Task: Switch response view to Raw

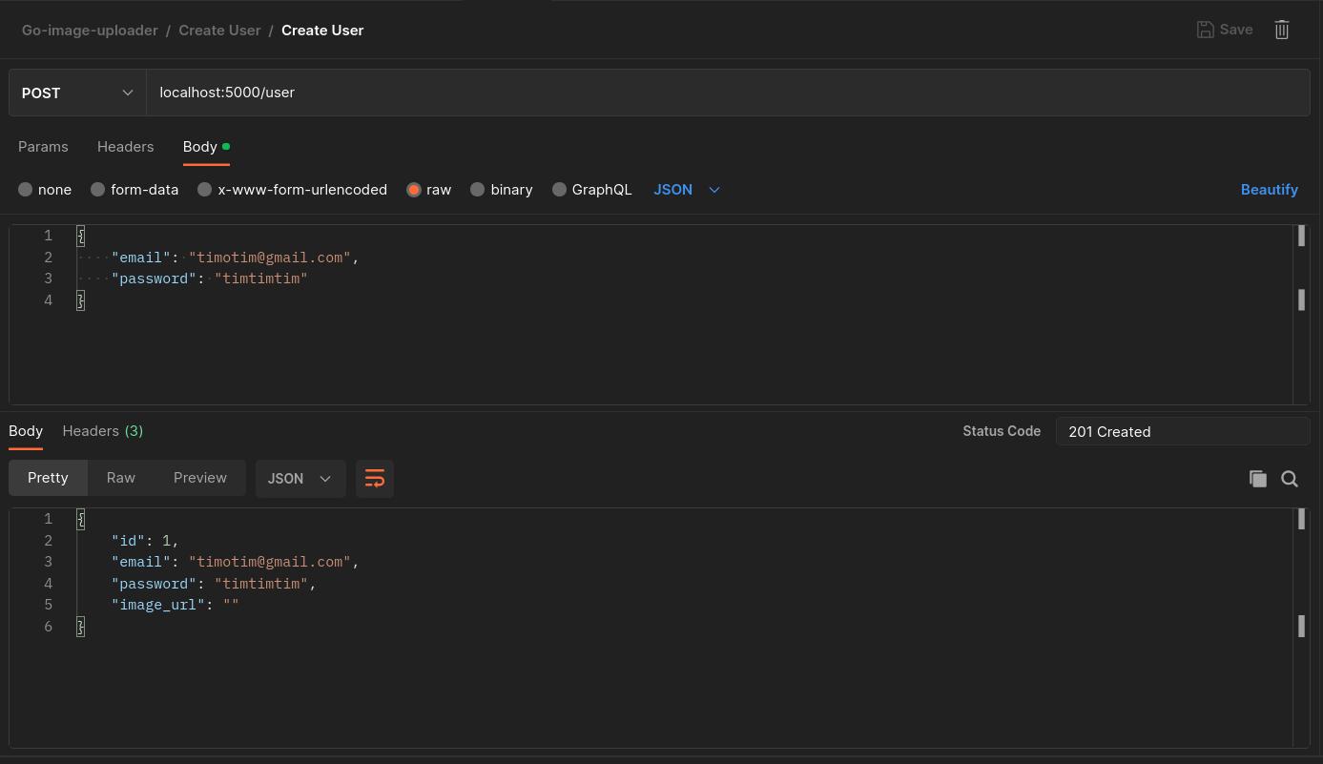Action: pos(121,478)
